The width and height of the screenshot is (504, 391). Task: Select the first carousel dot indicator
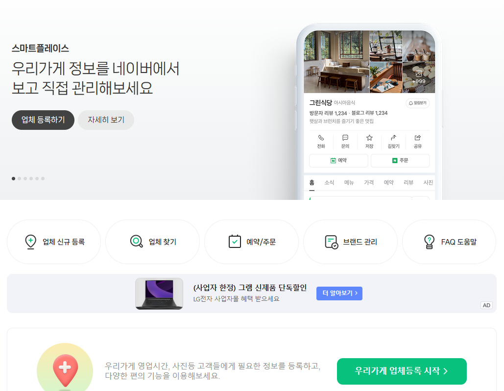14,178
